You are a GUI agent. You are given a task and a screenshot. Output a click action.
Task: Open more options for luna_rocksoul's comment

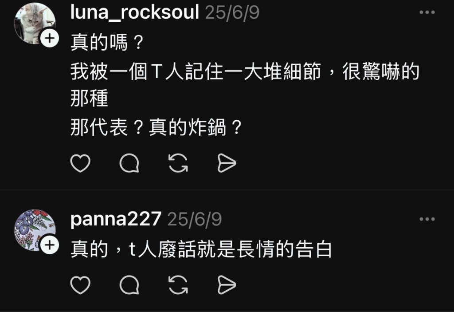427,12
